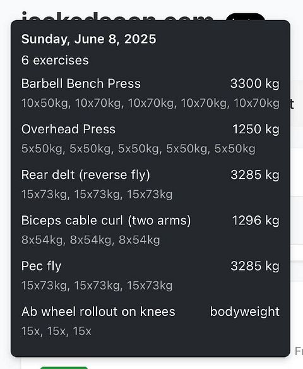Click the Sunday, June 8, 2025 heading

(x=88, y=39)
